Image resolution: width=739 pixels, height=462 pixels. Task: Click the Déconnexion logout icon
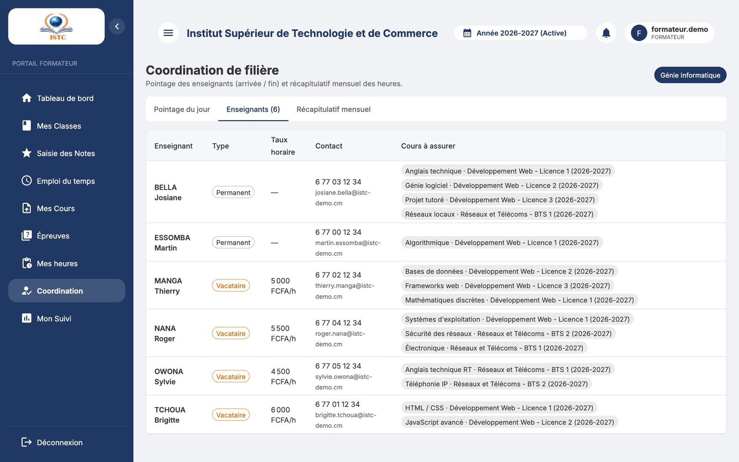coord(27,442)
